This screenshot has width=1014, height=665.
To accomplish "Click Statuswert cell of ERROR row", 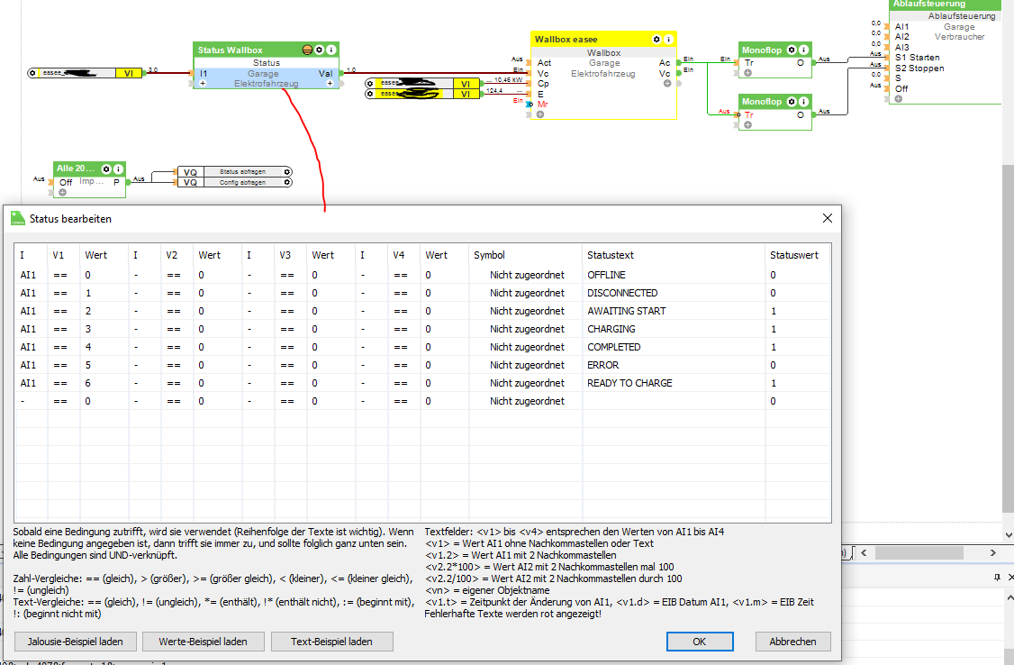I will 774,365.
